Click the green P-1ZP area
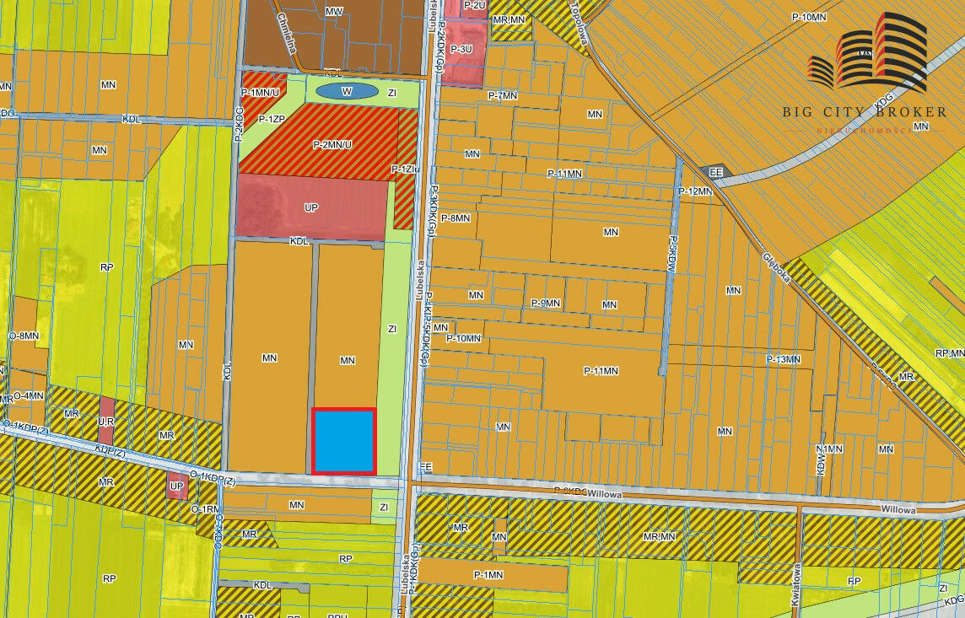The width and height of the screenshot is (965, 618). click(x=270, y=120)
